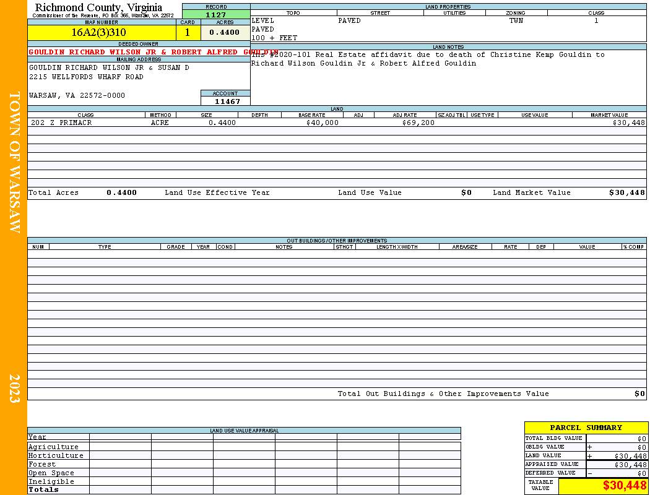Select the acres value 0.4400 field

coord(225,32)
